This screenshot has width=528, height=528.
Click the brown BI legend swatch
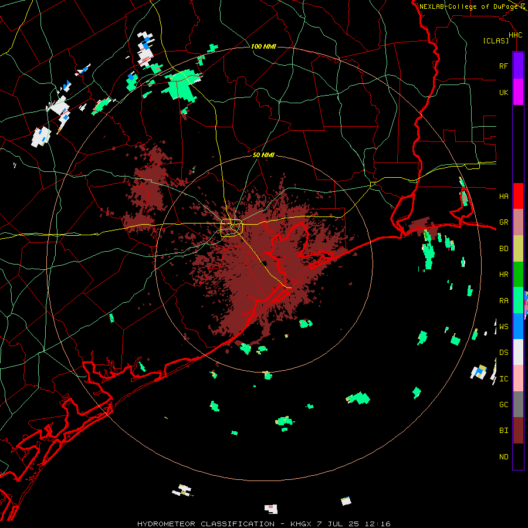tap(518, 431)
